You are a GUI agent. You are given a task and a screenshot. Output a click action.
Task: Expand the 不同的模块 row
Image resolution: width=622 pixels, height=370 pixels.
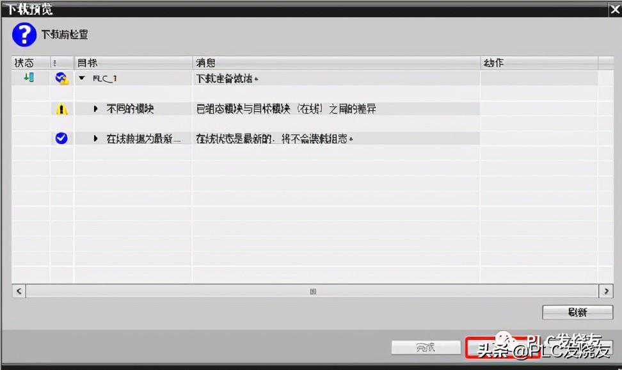click(96, 109)
